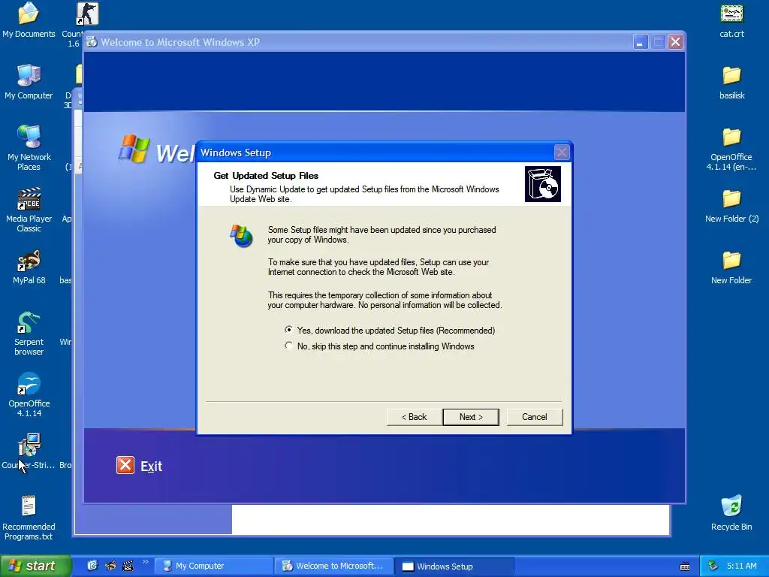
Task: Click Internet Explorer quick launch icon
Action: coord(92,566)
